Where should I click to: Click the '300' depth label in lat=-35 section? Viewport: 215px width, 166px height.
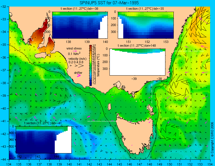(114, 32)
